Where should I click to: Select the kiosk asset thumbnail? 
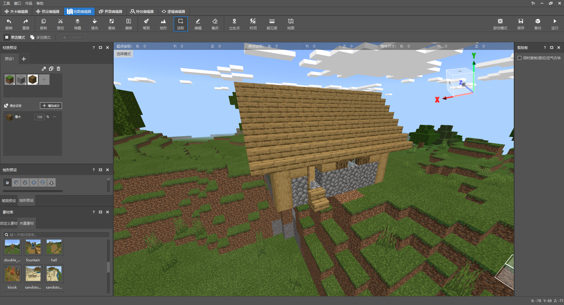click(x=12, y=273)
